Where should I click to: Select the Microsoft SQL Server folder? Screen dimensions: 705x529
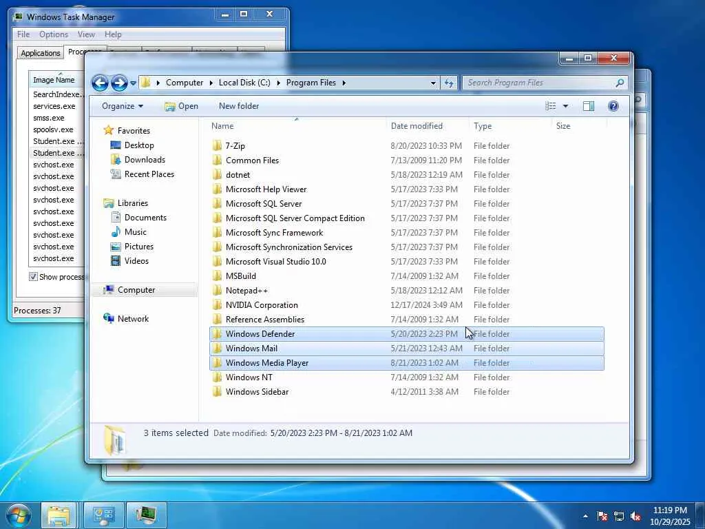264,204
